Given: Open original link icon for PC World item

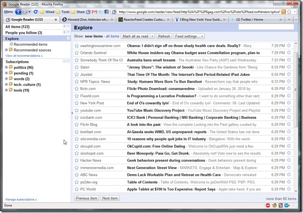Looking at the screenshot, I should tap(289, 189).
